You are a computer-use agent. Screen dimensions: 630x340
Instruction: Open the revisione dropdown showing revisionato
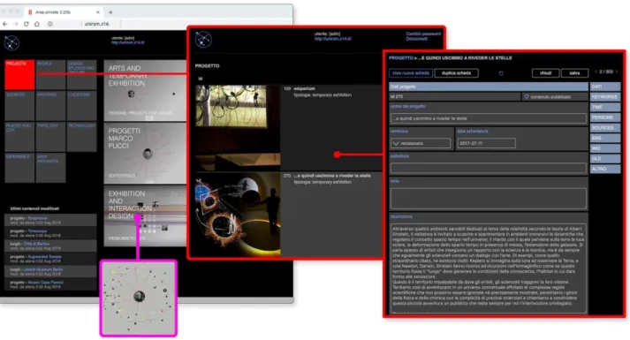(x=421, y=143)
